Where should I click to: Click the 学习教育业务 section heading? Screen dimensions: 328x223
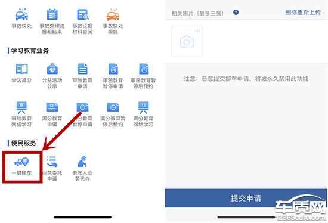point(30,51)
